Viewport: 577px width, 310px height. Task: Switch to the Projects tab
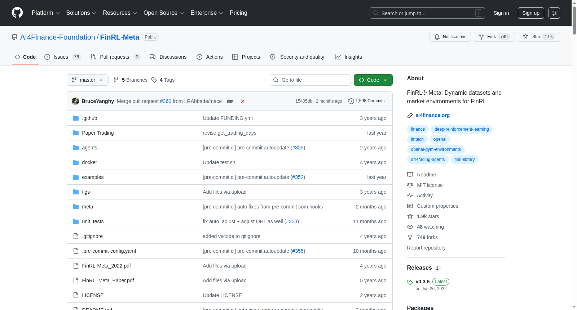click(x=246, y=57)
